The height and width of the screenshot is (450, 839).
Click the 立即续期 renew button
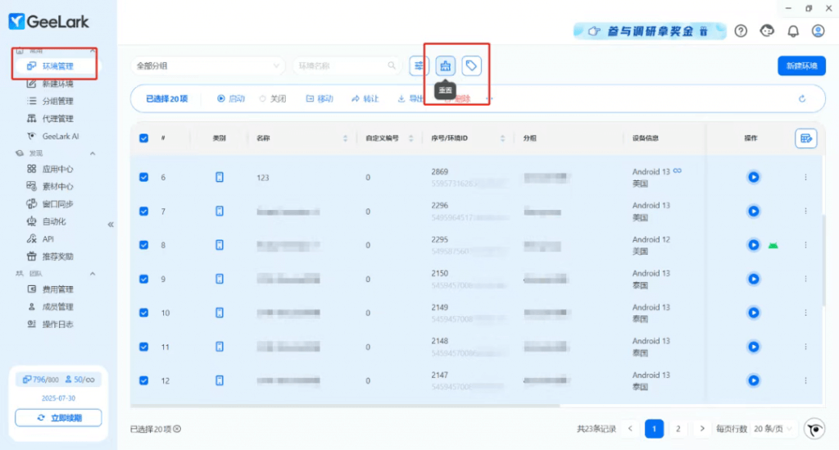tap(58, 418)
